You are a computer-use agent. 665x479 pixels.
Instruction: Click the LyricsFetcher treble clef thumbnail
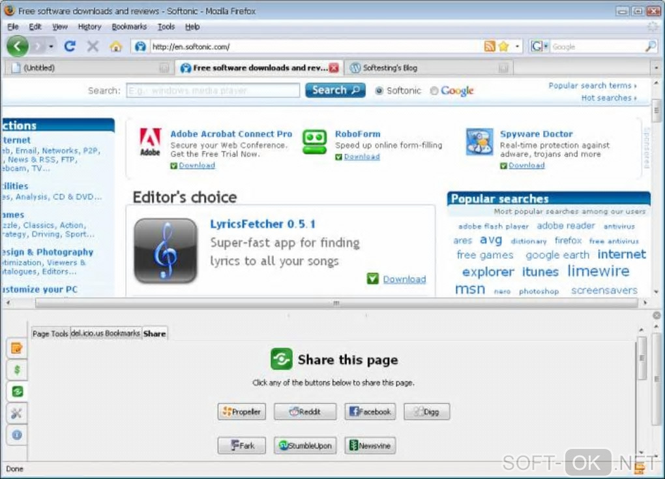coord(166,251)
